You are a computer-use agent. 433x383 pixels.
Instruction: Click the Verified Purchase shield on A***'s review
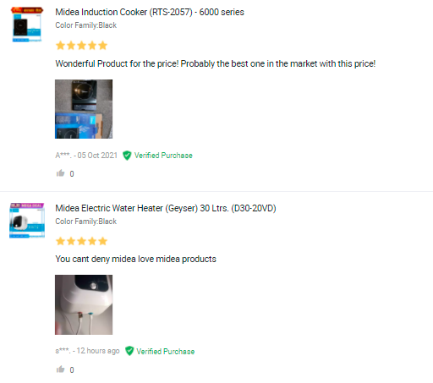click(127, 156)
